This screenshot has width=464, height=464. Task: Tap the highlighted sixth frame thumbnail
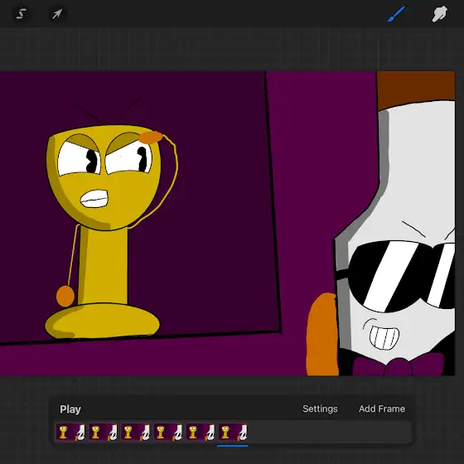click(233, 432)
